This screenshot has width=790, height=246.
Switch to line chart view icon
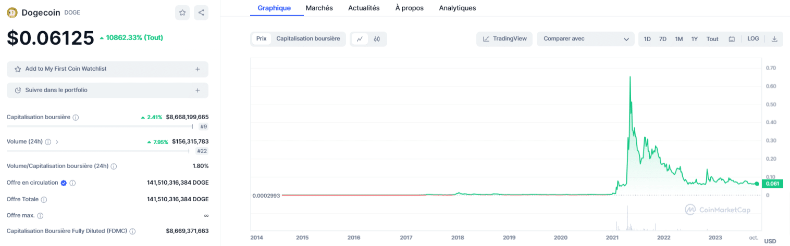coord(360,39)
